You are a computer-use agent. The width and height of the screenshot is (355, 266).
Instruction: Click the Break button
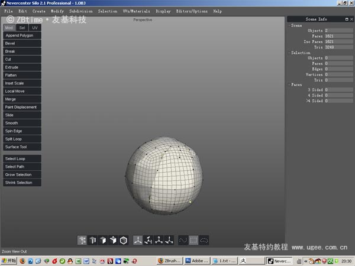(x=22, y=51)
